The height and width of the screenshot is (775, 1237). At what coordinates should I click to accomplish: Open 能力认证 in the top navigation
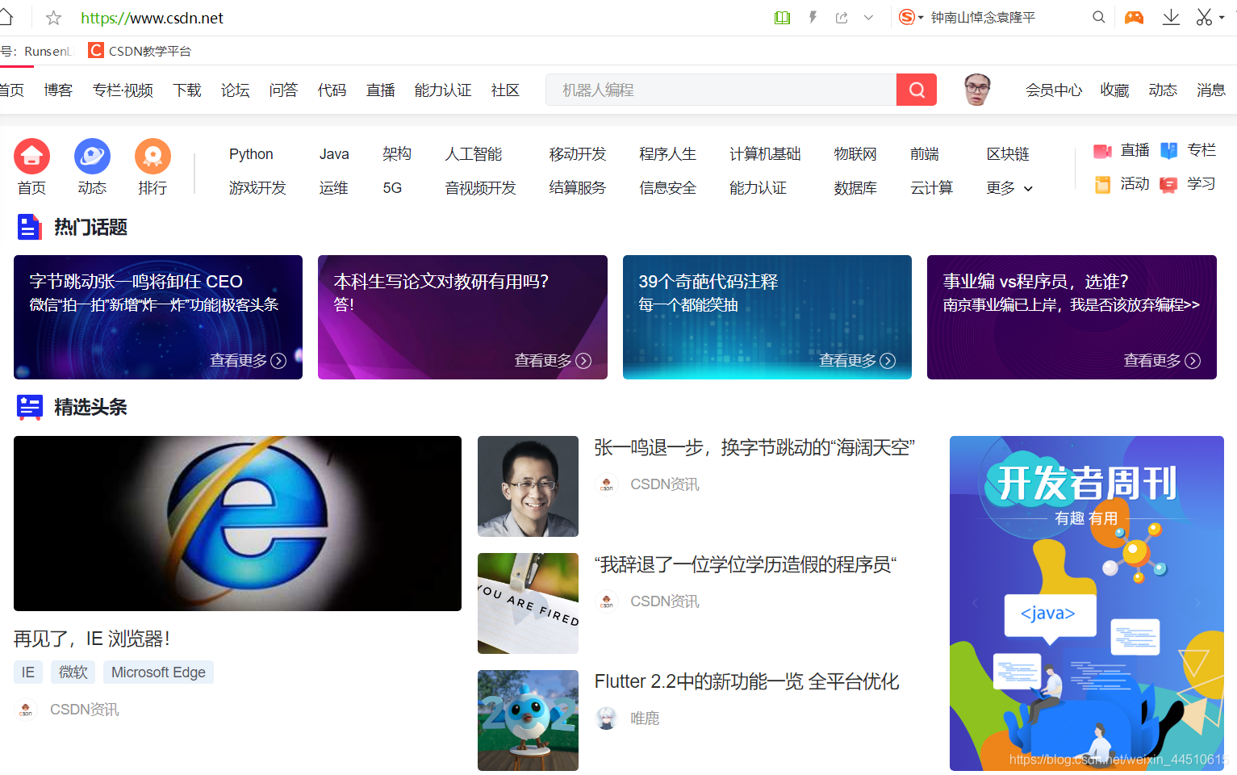pos(443,90)
